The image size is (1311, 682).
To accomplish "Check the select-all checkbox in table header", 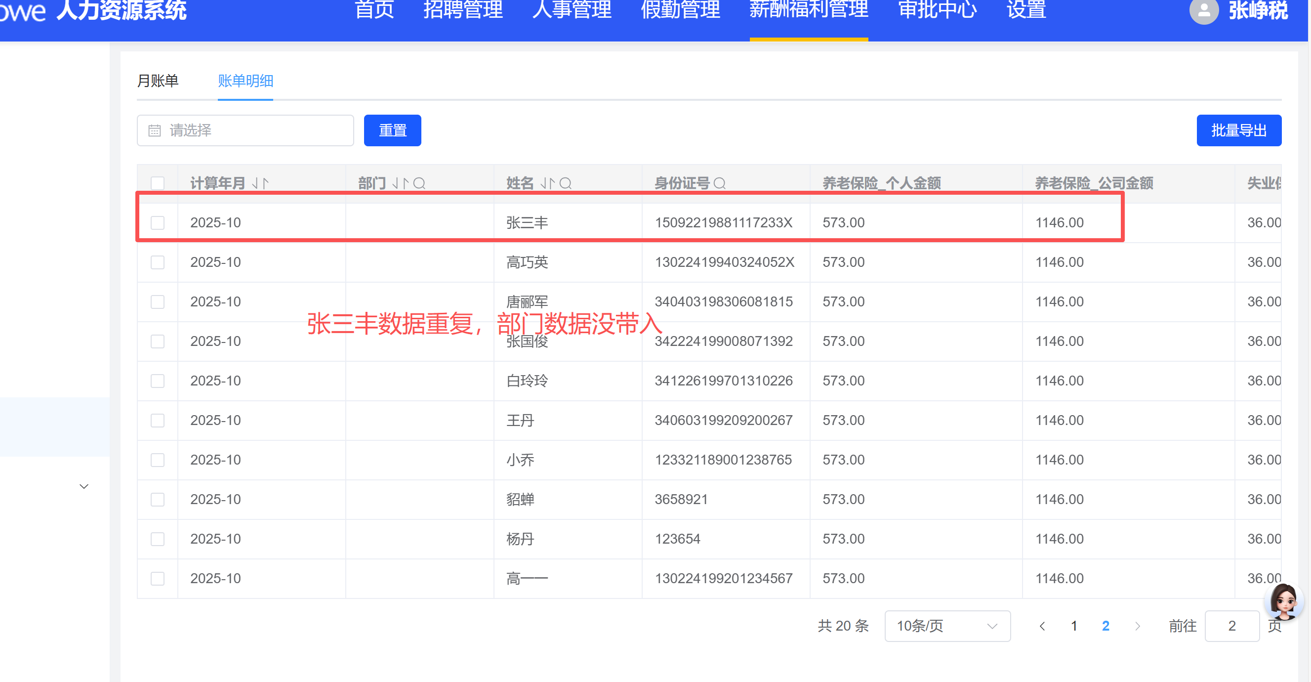I will click(x=158, y=183).
